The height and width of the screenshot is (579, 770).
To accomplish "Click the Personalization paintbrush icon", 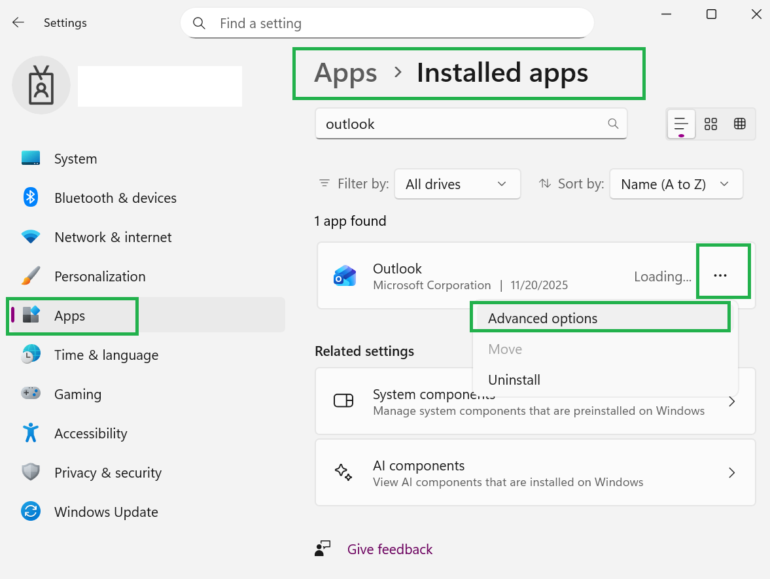I will (31, 276).
